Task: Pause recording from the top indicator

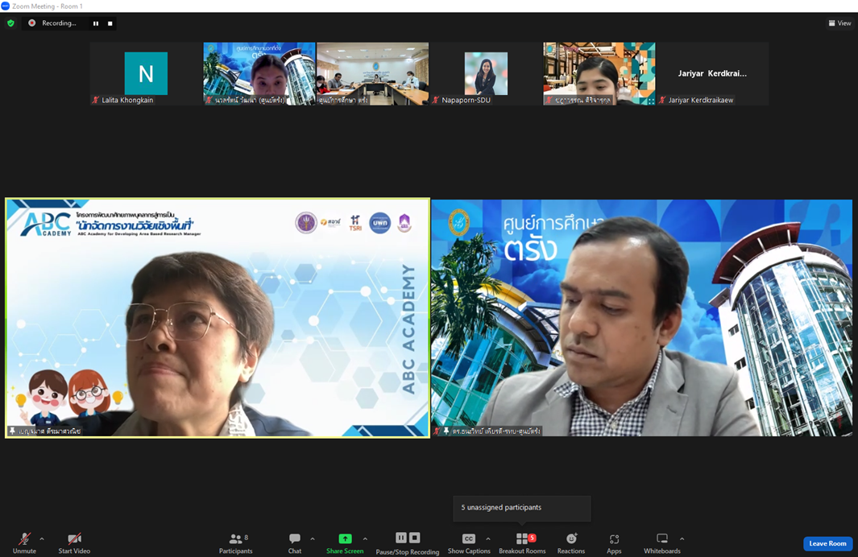Action: click(x=96, y=23)
